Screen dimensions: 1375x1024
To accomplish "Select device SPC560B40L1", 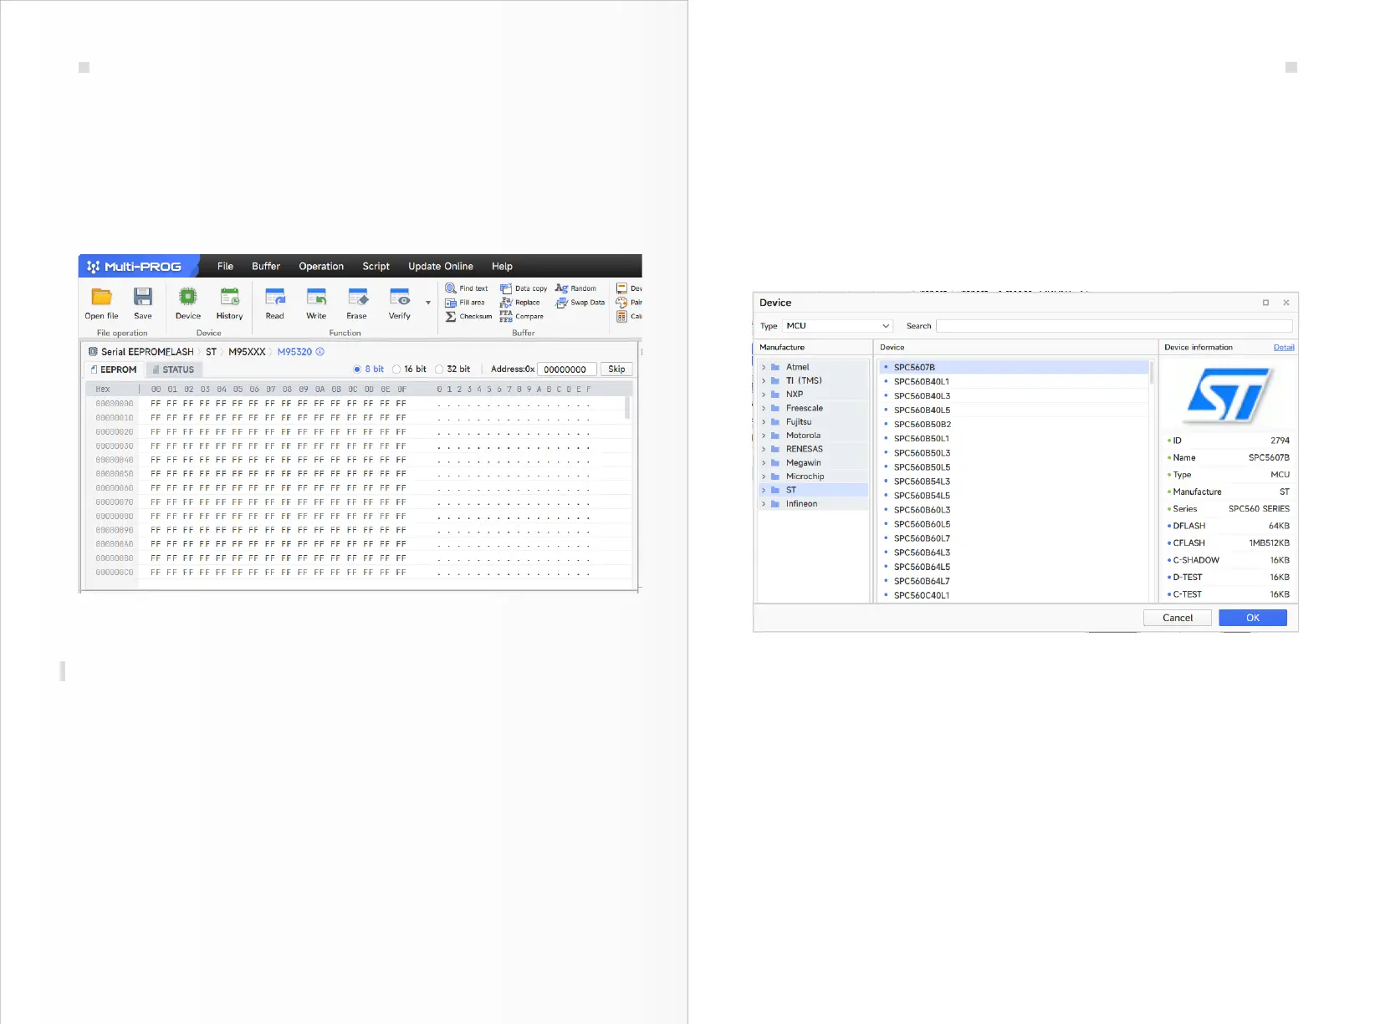I will click(x=1014, y=381).
